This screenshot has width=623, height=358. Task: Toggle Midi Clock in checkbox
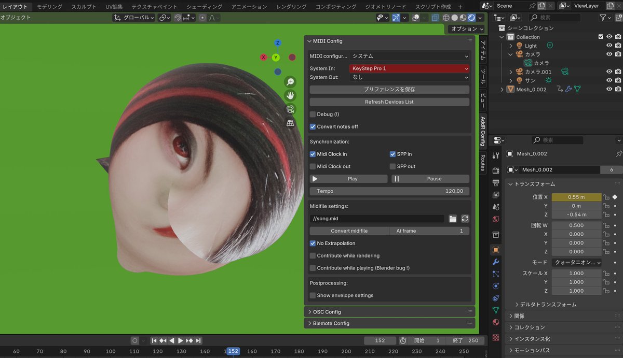coord(313,154)
